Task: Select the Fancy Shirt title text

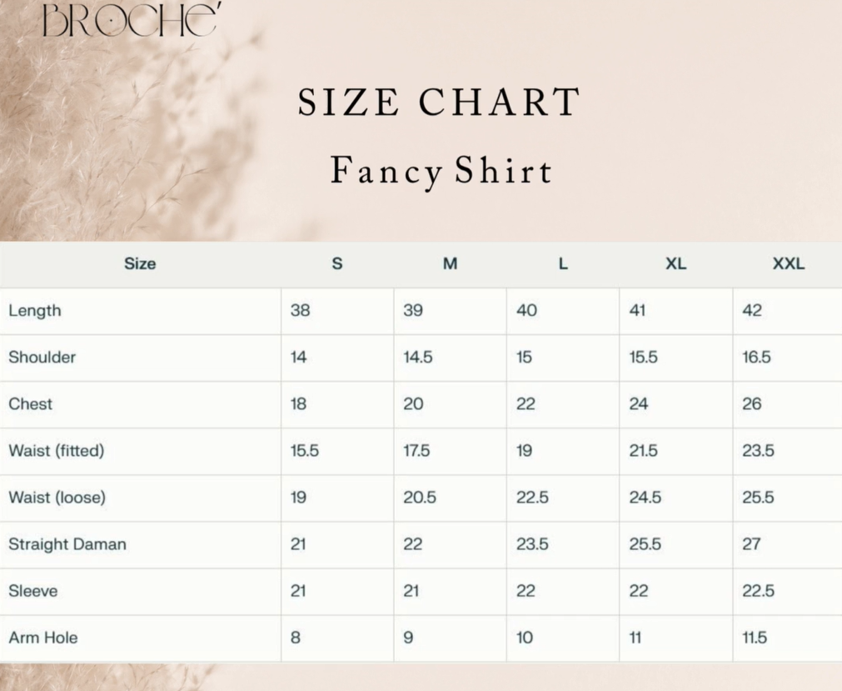Action: (441, 171)
